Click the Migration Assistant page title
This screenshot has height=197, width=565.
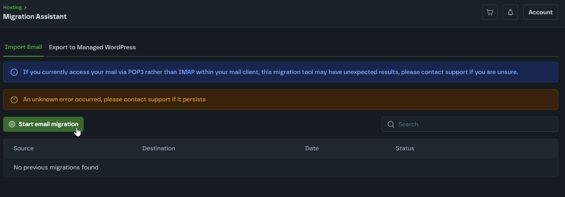tap(35, 17)
